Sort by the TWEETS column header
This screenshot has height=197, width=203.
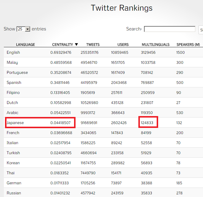pos(93,45)
